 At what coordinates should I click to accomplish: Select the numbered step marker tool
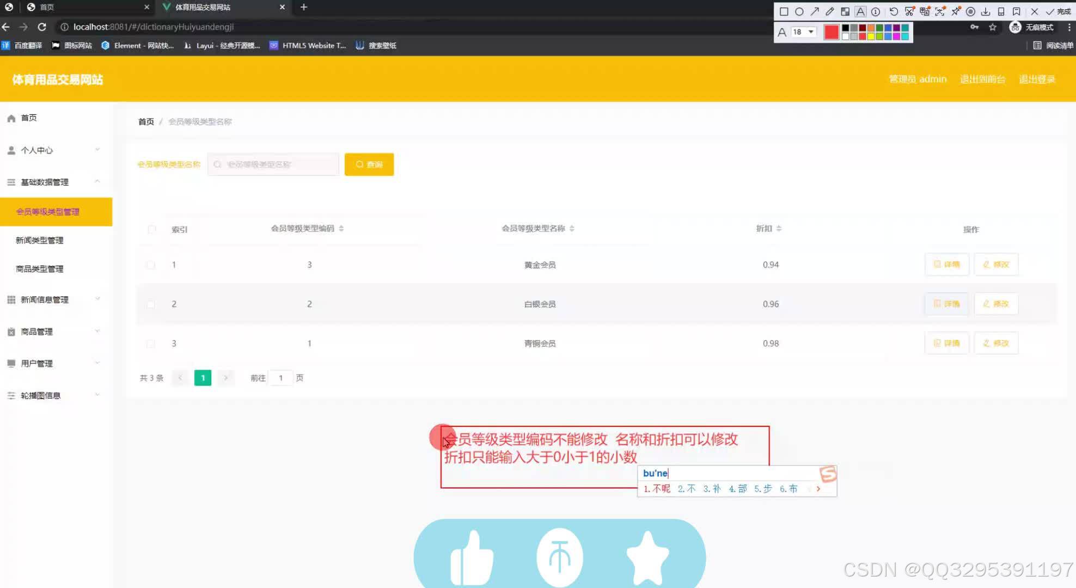(x=876, y=11)
